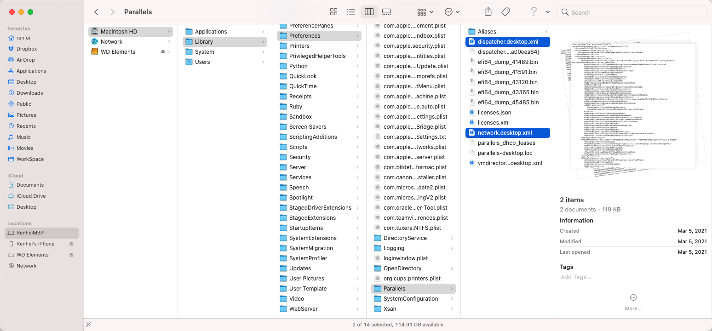Open Network under sidebar Locations
The height and width of the screenshot is (331, 712).
click(41, 266)
